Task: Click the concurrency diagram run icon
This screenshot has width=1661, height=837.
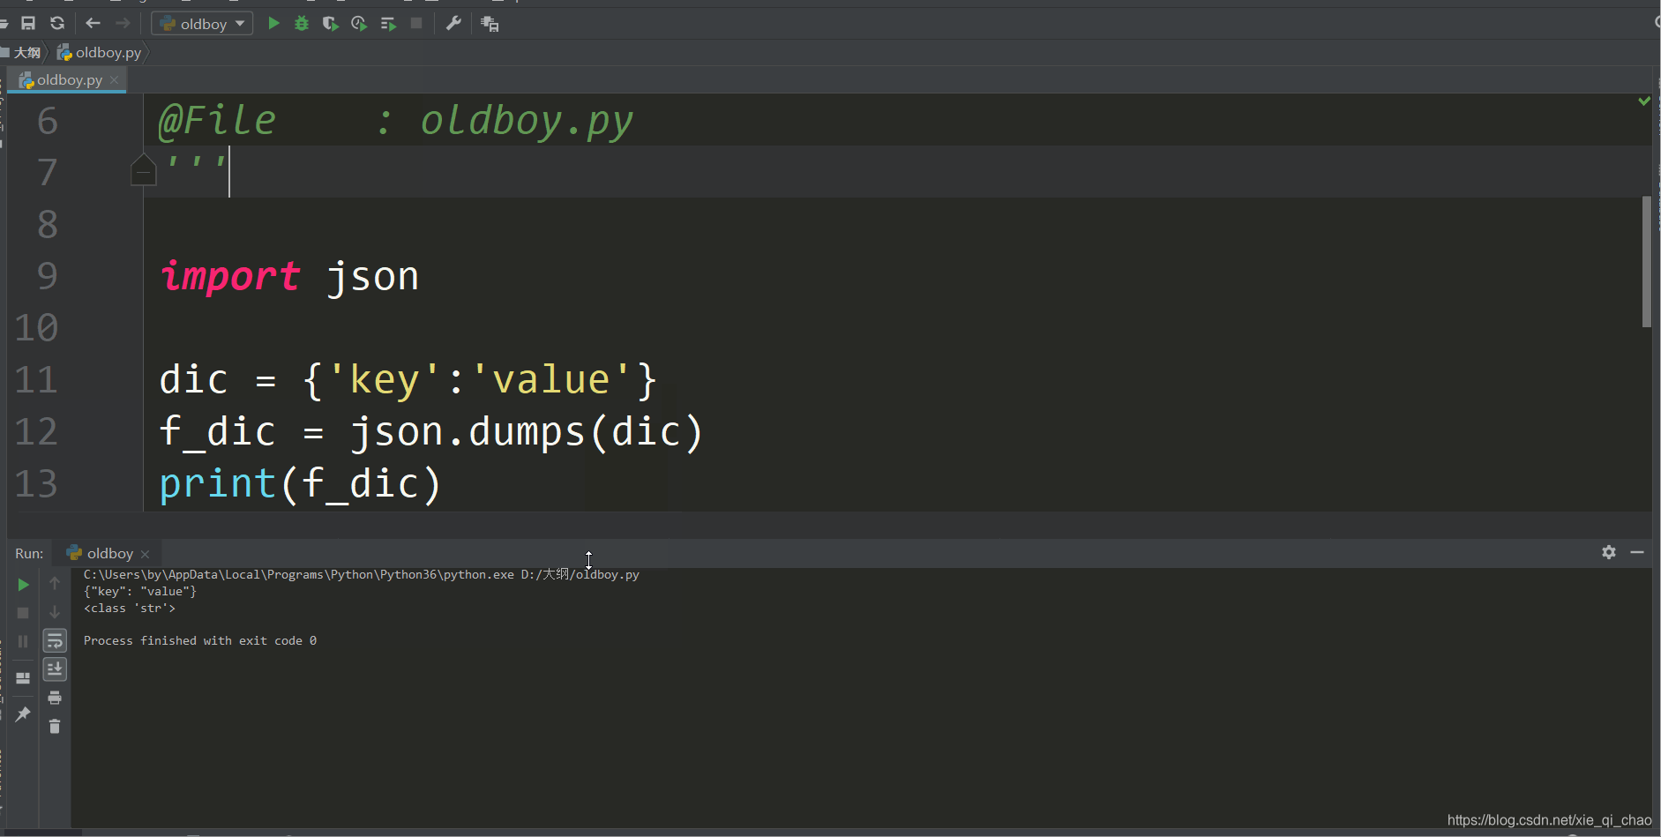Action: 388,24
